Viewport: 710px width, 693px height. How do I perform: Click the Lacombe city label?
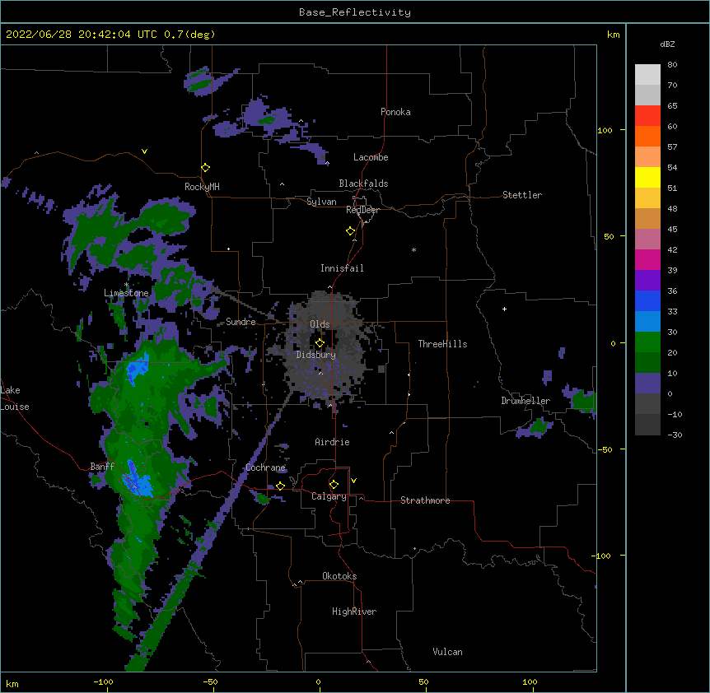371,157
